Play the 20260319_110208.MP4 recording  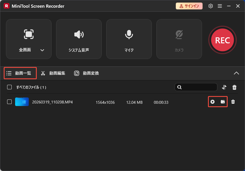pos(213,102)
